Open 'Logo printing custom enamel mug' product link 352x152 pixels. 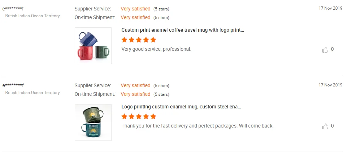181,107
